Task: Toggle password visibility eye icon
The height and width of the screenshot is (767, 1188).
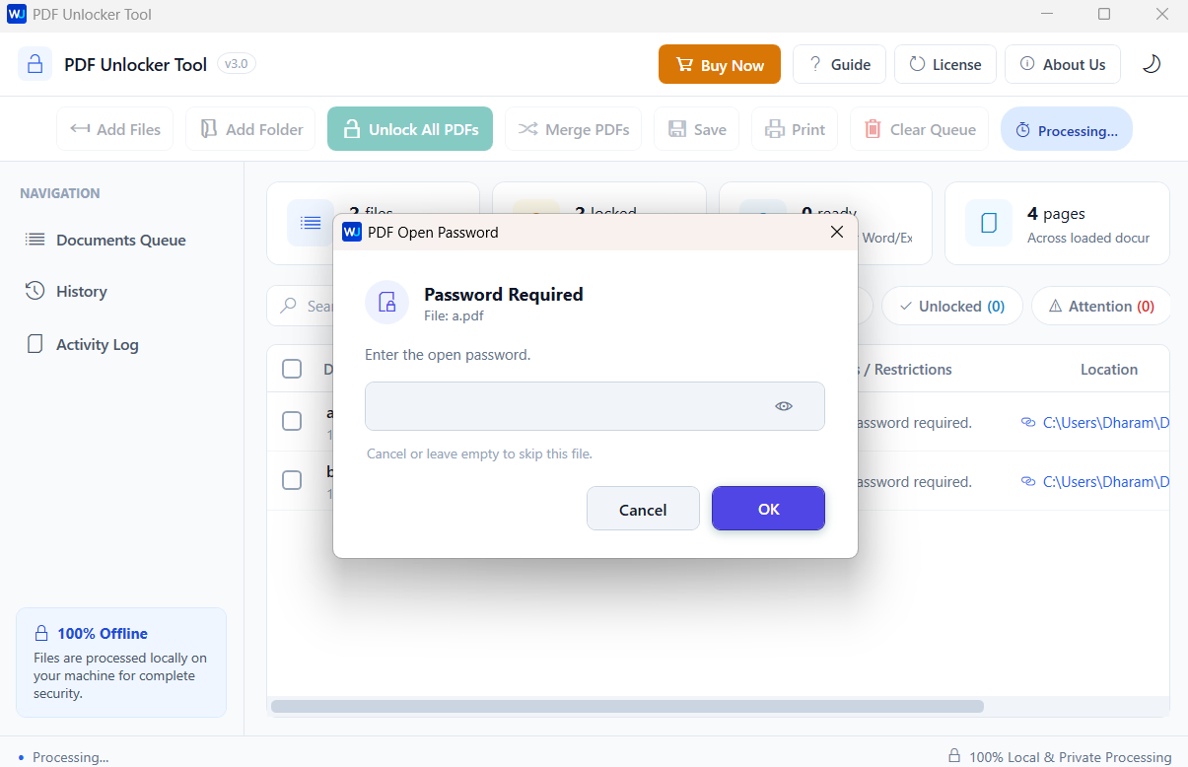Action: point(784,406)
